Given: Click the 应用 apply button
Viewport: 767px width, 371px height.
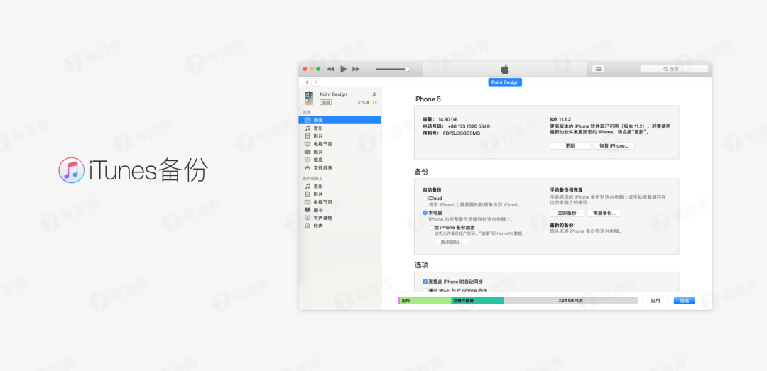Looking at the screenshot, I should (x=656, y=301).
